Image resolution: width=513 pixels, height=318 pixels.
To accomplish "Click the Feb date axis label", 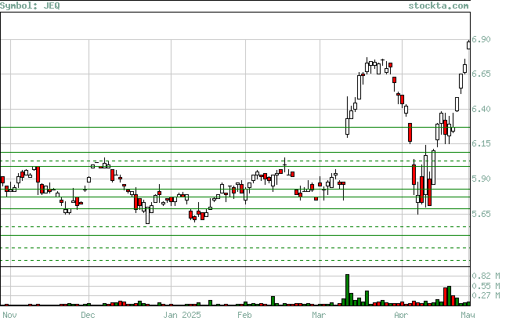I will tap(244, 315).
